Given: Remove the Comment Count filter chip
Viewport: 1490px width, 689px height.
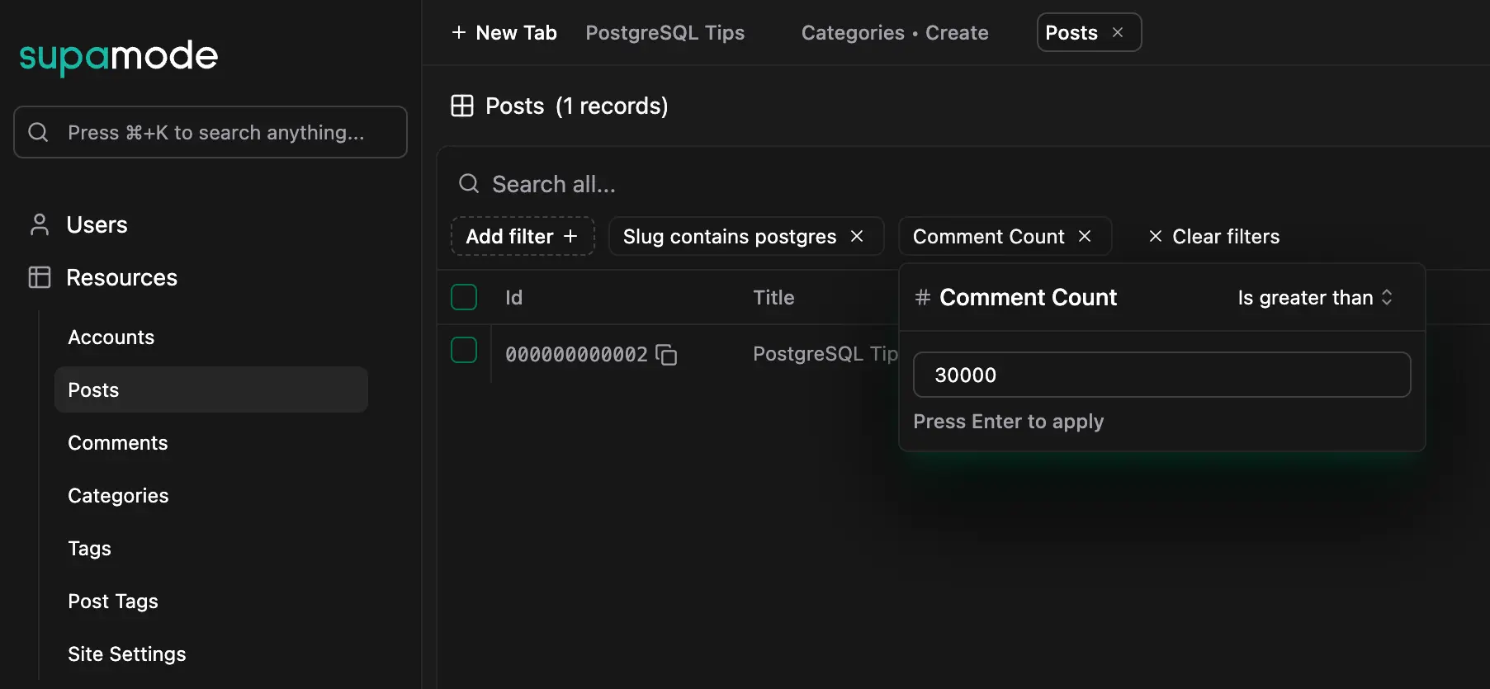Looking at the screenshot, I should [1085, 236].
